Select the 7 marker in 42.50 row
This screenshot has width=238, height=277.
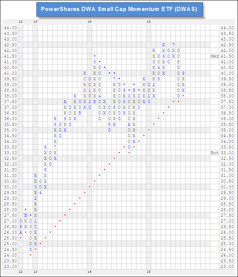tap(173, 45)
